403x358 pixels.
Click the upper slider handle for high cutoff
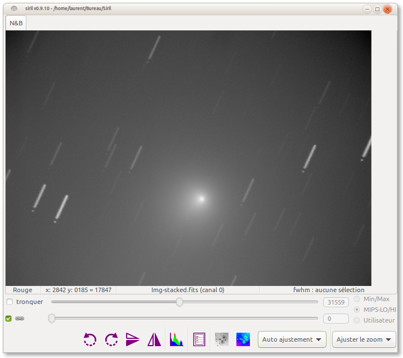(180, 302)
